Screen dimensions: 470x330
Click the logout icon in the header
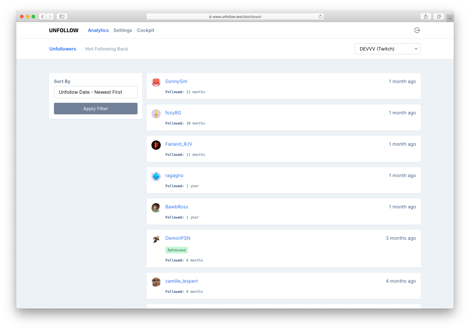(417, 30)
